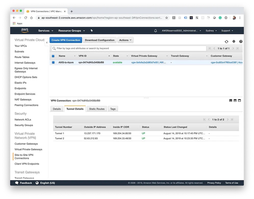Open the Name column filter arrow
The image size is (254, 199).
point(75,56)
